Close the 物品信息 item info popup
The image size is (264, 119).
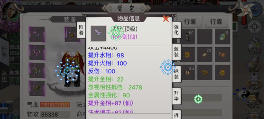coord(166,19)
